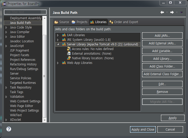Expand the EAR Libraries node
Image resolution: width=188 pixels, height=138 pixels.
click(x=58, y=35)
